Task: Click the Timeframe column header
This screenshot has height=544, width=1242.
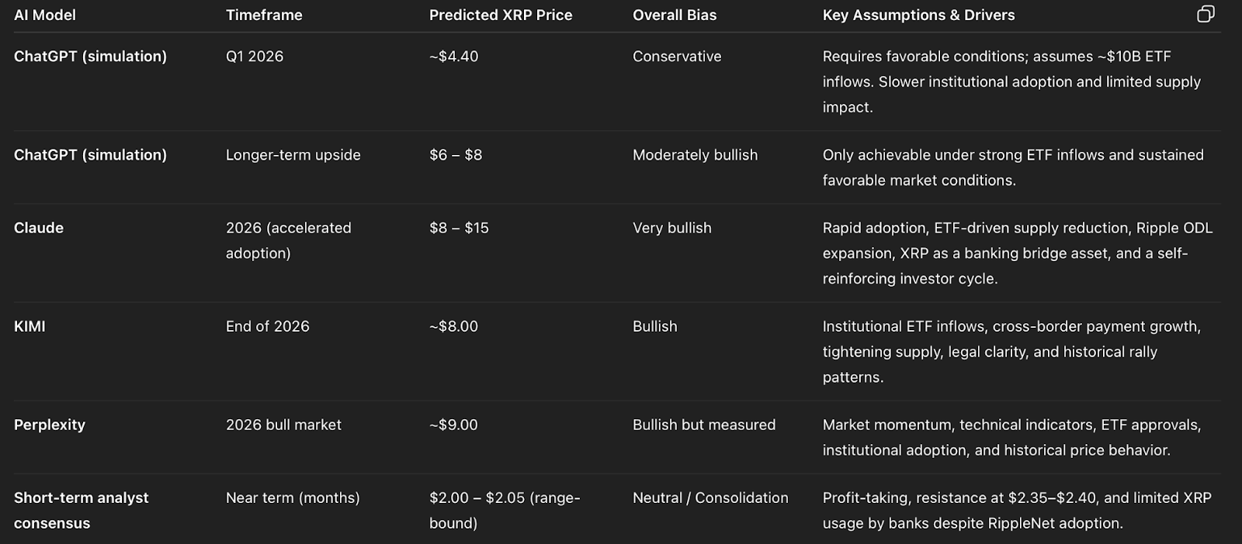Action: (264, 15)
